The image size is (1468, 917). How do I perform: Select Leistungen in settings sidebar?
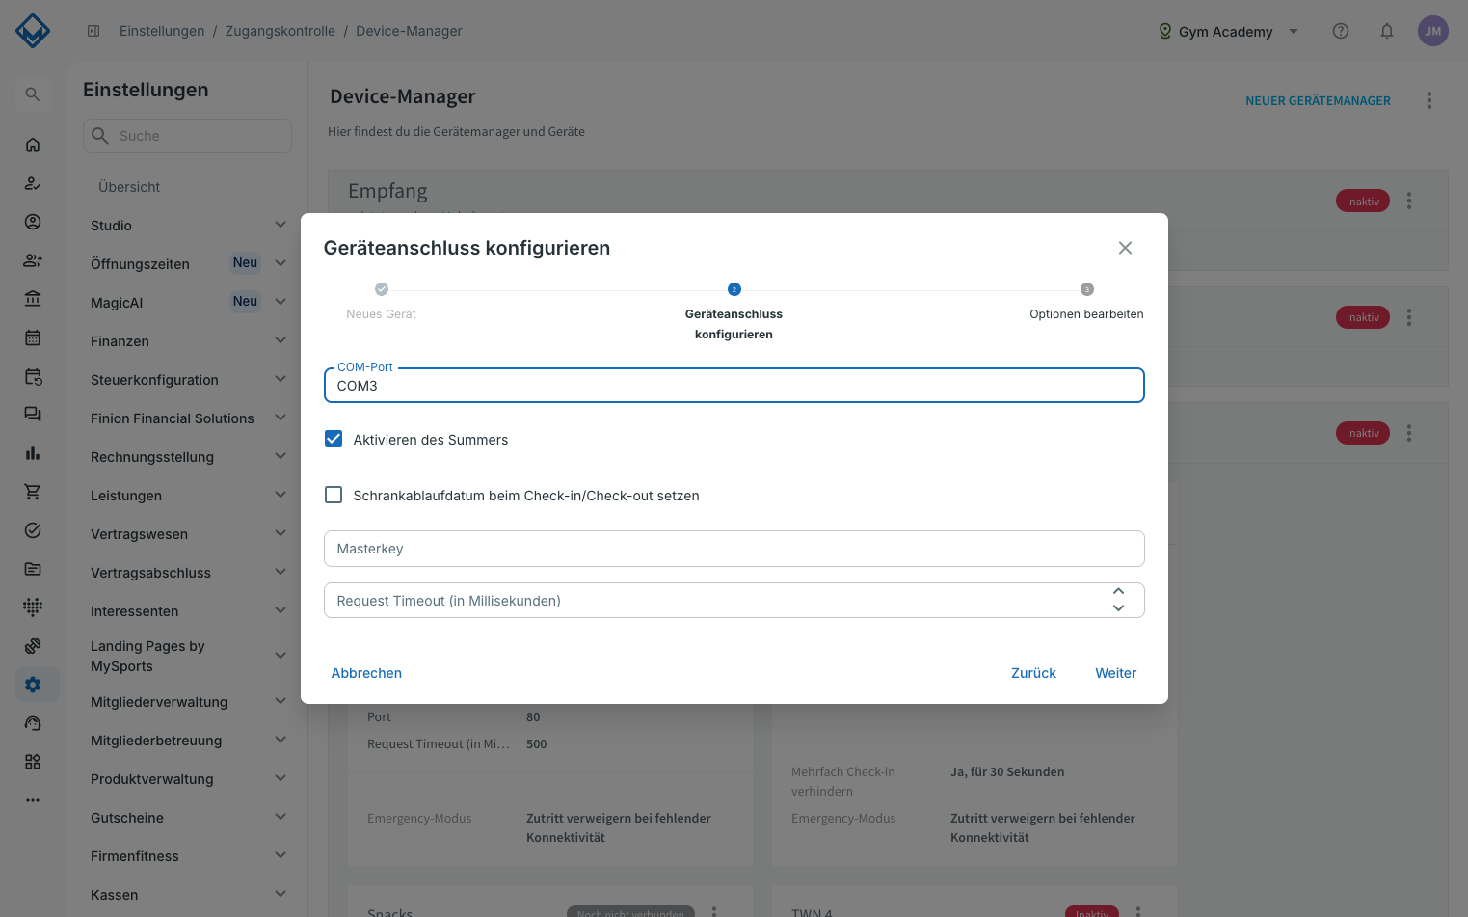click(x=126, y=496)
